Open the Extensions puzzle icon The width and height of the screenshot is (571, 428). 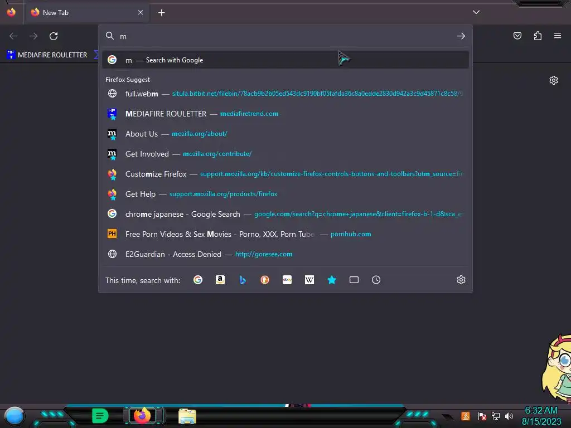[x=538, y=36]
